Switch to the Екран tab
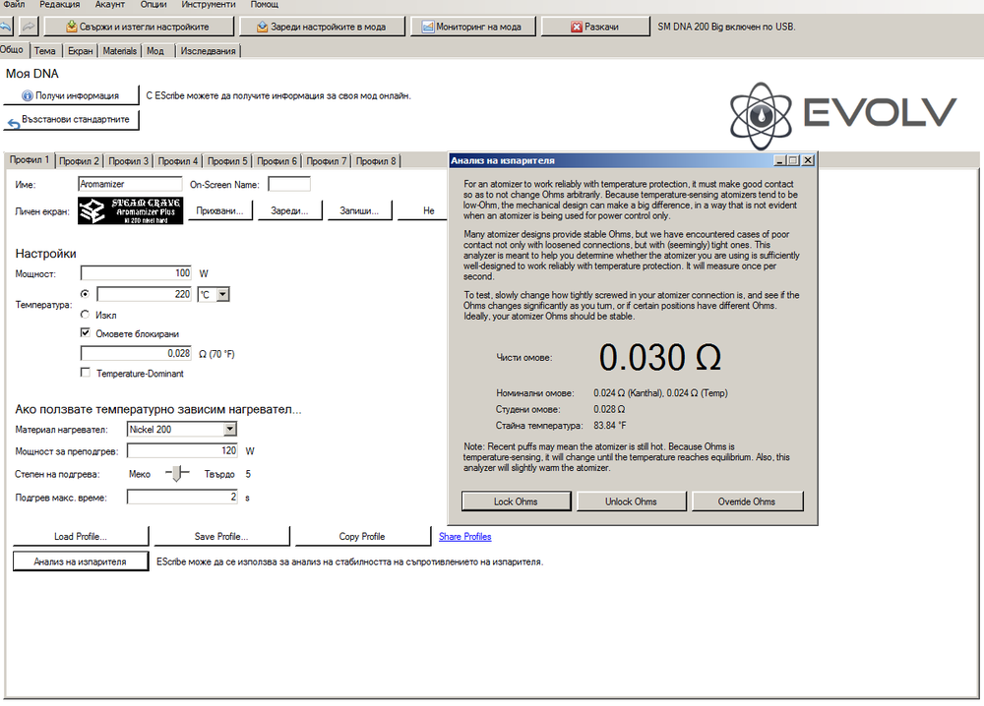Screen dimensions: 984x706 (x=81, y=51)
